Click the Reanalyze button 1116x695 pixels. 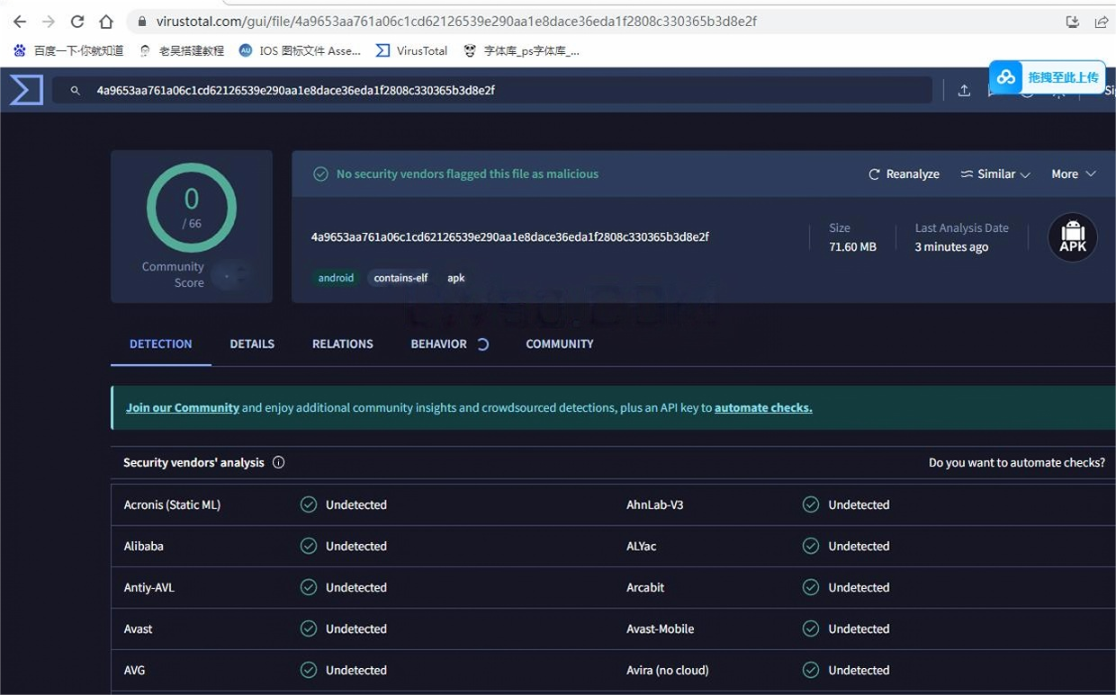click(904, 174)
